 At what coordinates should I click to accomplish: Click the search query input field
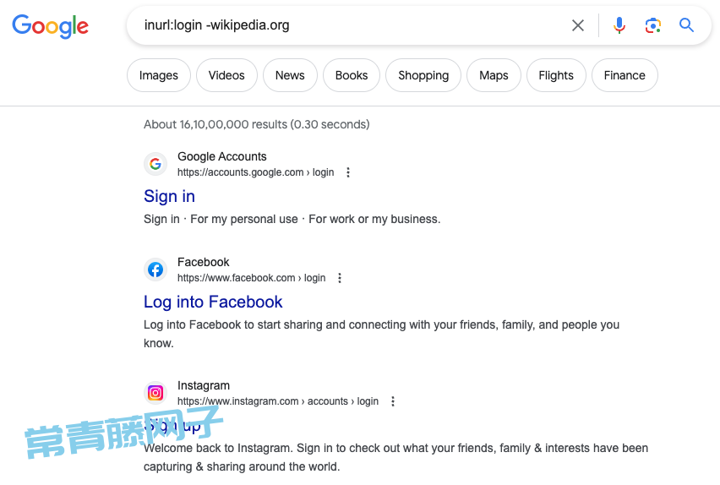point(349,25)
